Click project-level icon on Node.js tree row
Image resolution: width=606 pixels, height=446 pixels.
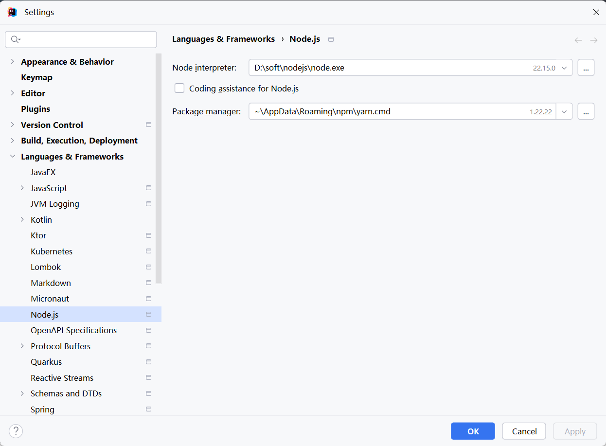point(149,314)
